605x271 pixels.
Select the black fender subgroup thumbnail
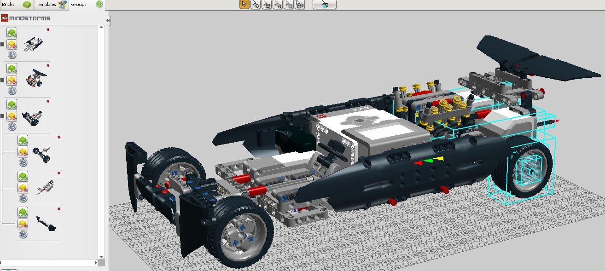point(46,223)
